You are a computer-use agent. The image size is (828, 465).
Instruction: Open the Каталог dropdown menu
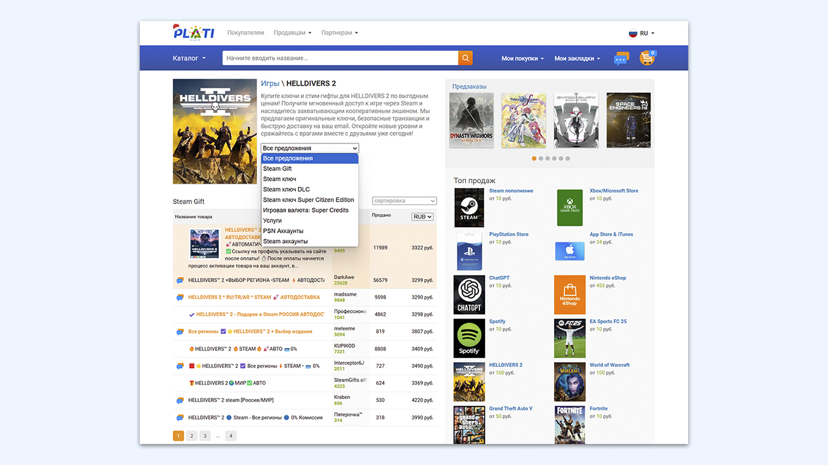tap(189, 58)
